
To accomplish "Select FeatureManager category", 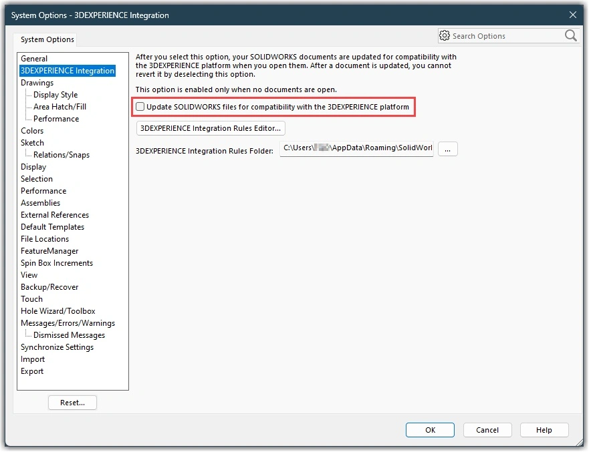I will click(x=49, y=251).
